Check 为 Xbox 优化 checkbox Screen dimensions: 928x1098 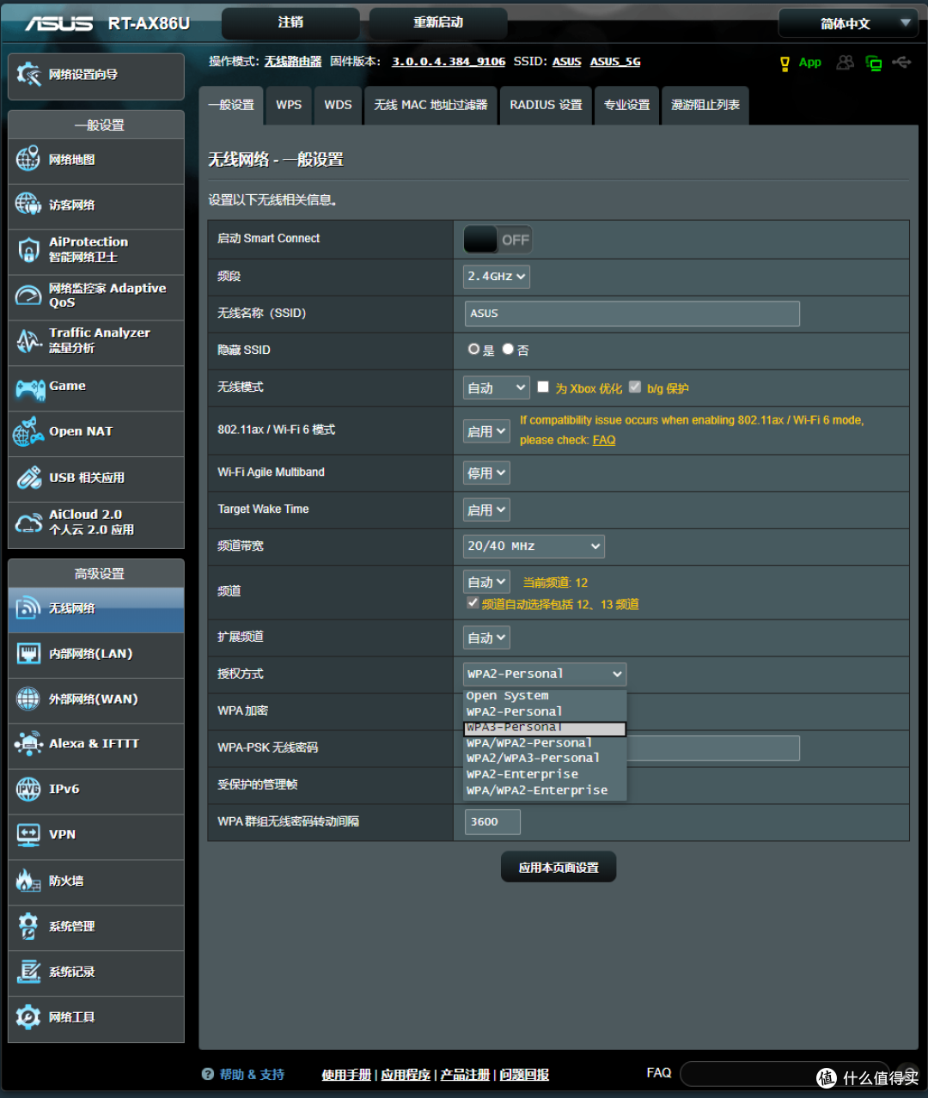[543, 387]
